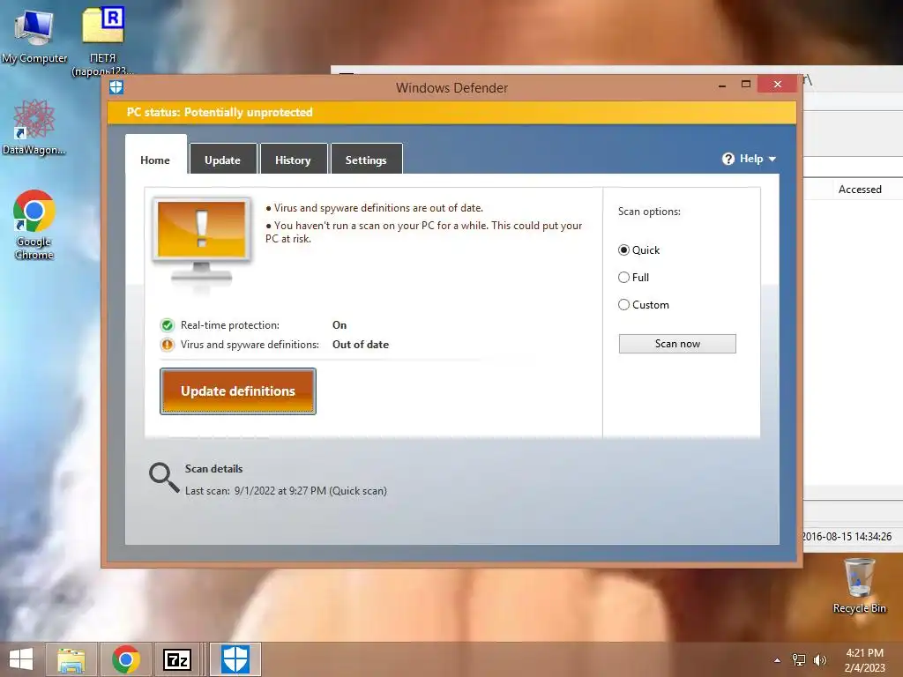Close the Windows Defender window
Viewport: 903px width, 677px height.
[778, 85]
